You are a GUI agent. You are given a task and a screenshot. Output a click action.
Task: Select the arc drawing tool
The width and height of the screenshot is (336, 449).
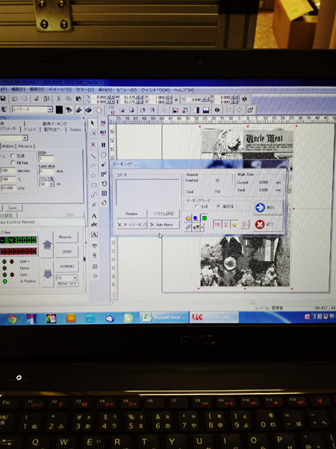pyautogui.click(x=93, y=166)
